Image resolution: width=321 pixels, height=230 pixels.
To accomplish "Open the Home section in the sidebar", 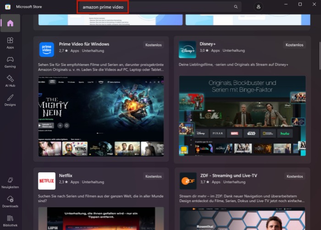I will [x=10, y=23].
